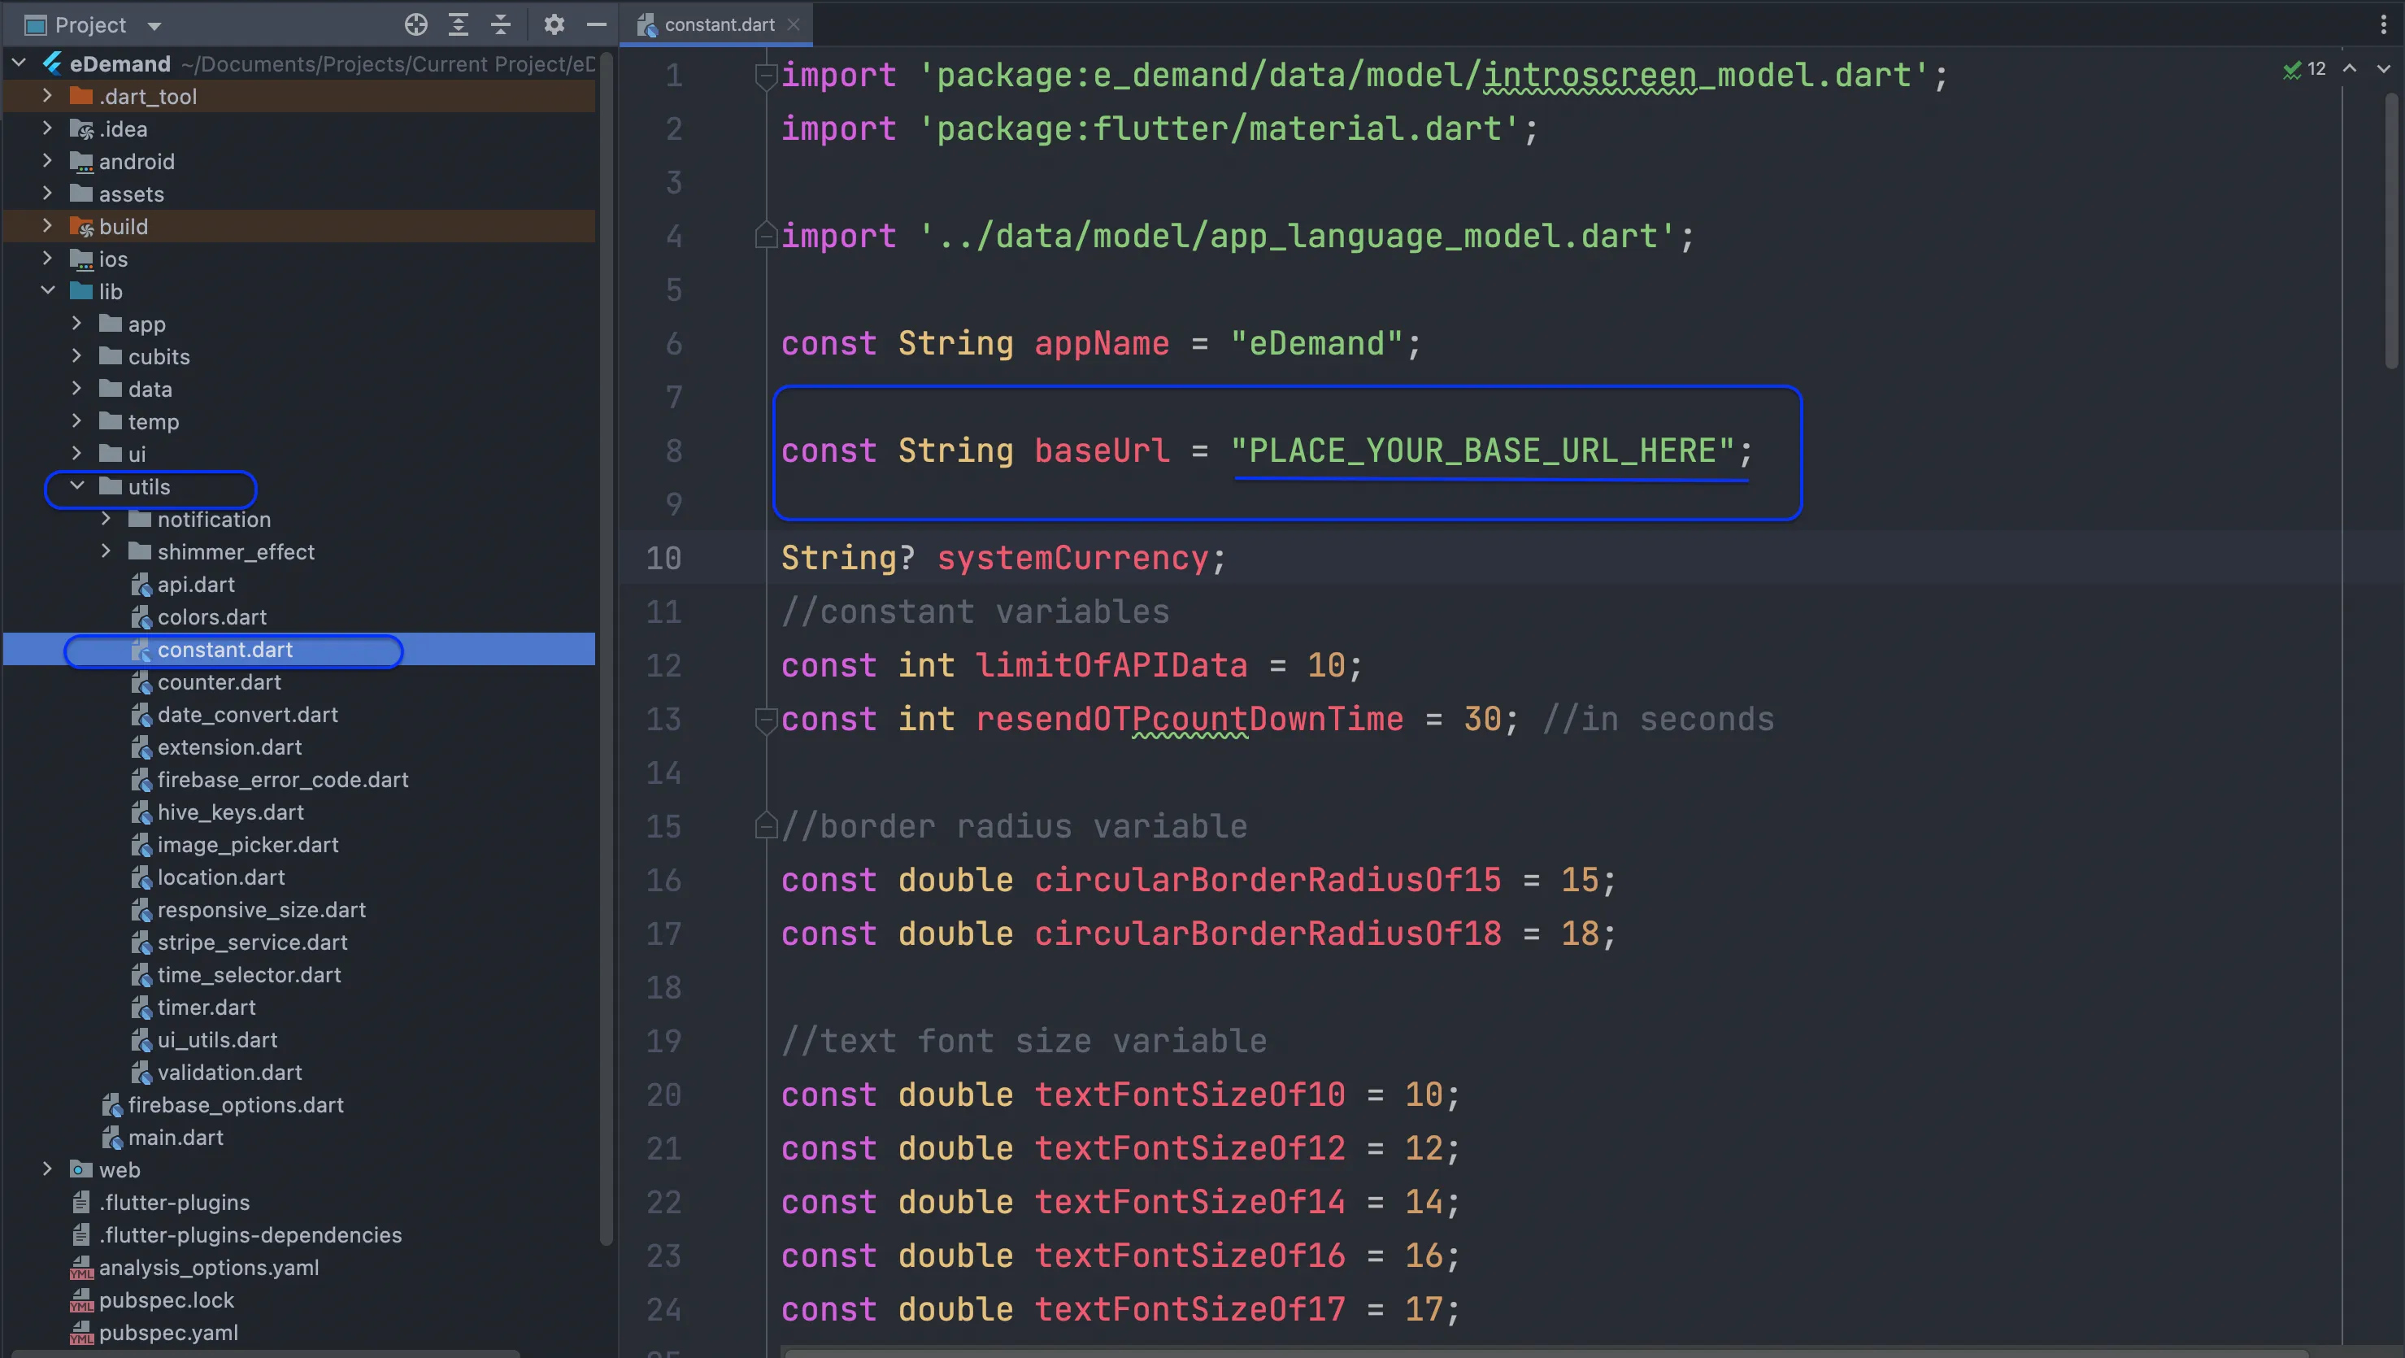Toggle code fold marker on line 1 imports
Screen dimensions: 2405x1358
766,76
